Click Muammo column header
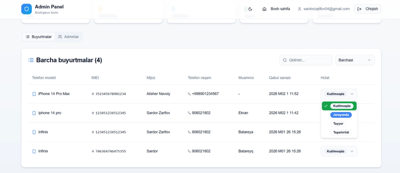This screenshot has width=400, height=173. pos(246,78)
